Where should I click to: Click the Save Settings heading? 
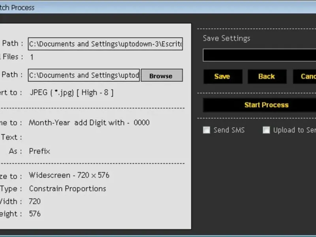[226, 38]
